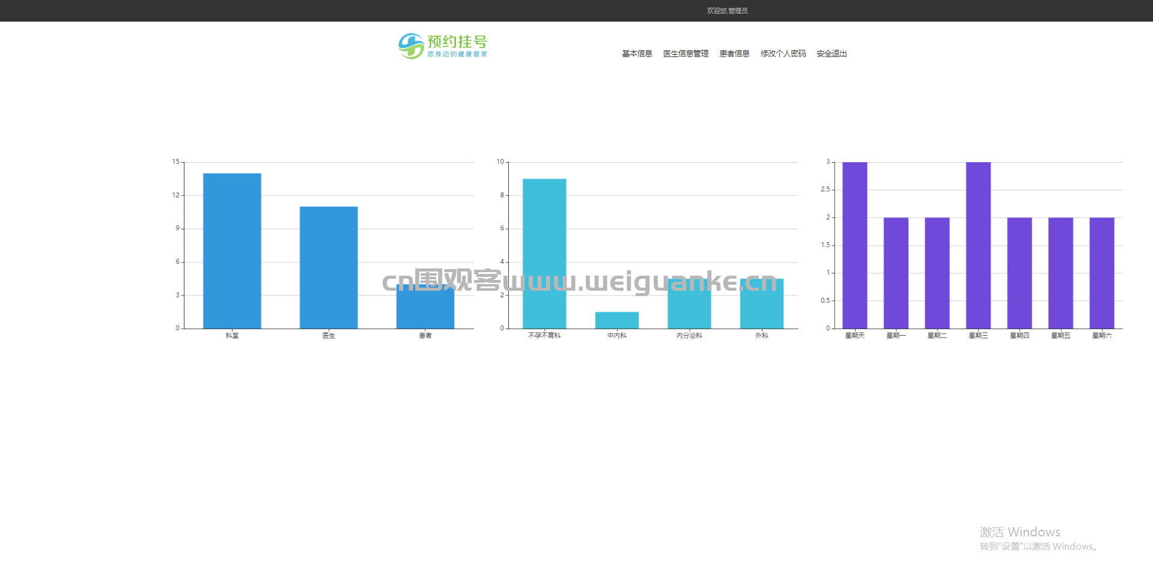
Task: Click the 15 tick on the first chart's axis
Action: tap(175, 162)
